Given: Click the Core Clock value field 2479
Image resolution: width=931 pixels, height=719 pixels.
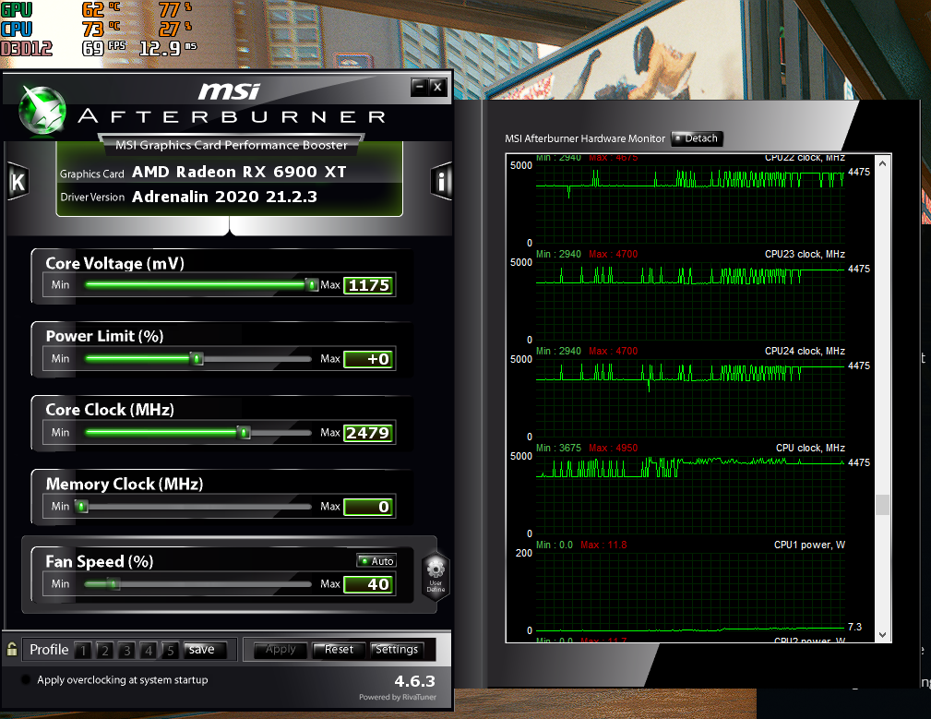Looking at the screenshot, I should pos(369,433).
